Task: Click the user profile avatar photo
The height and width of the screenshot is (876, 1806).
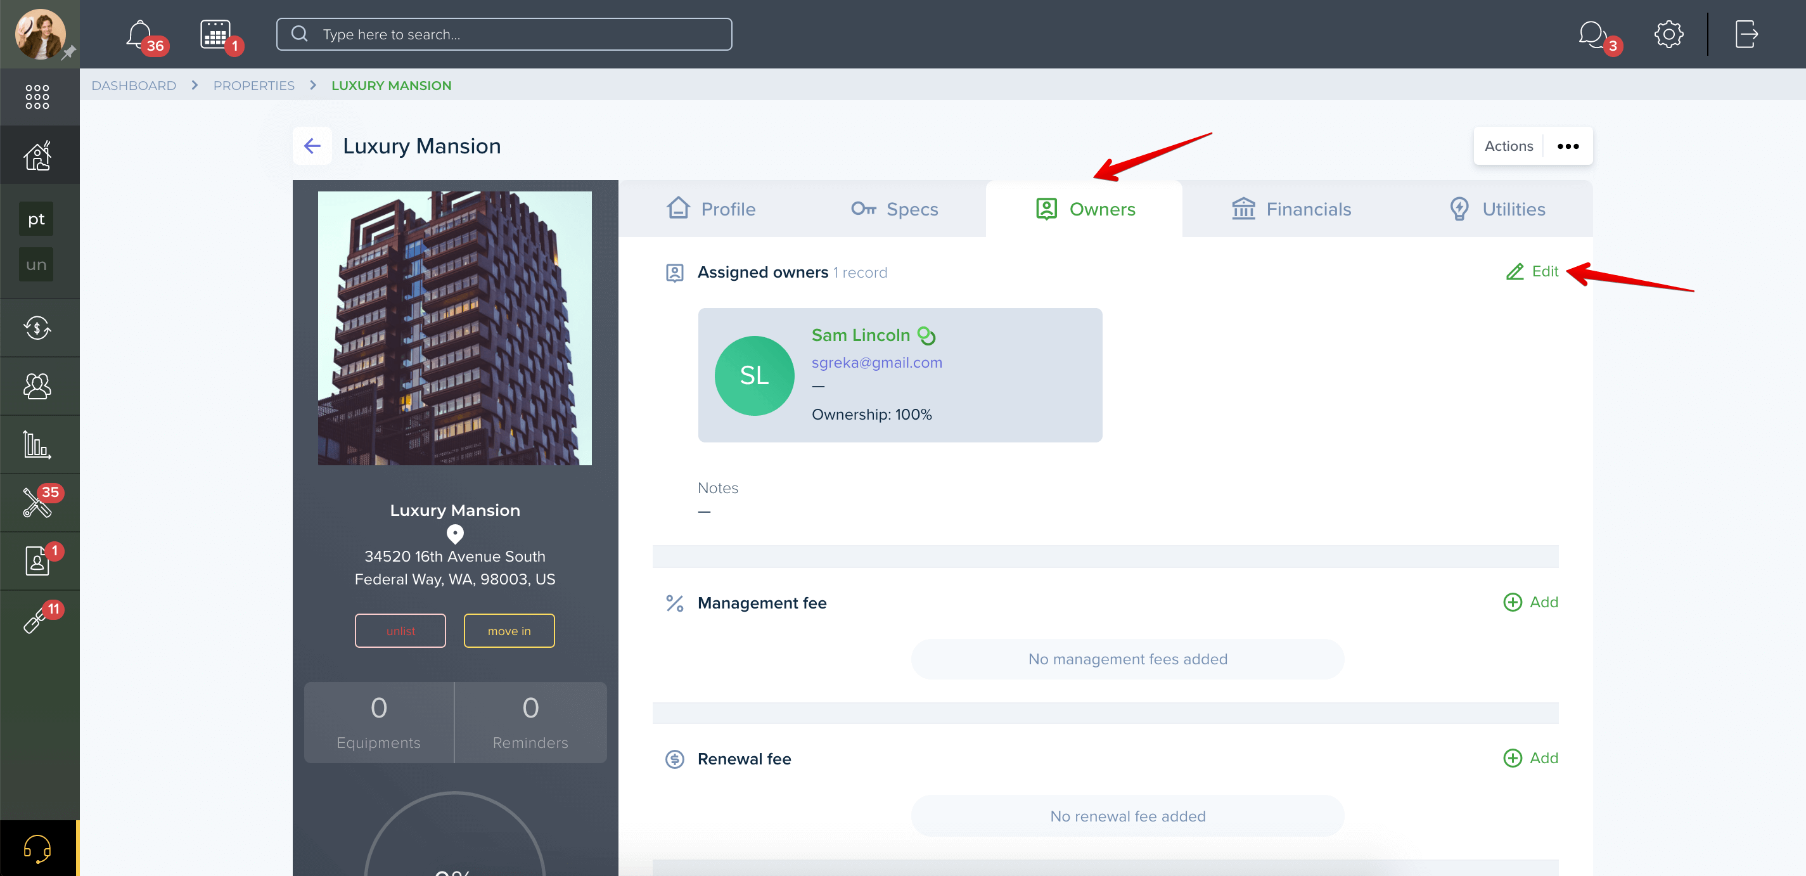Action: click(40, 34)
